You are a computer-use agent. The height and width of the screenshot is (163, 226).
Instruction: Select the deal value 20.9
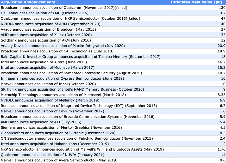(x=222, y=46)
